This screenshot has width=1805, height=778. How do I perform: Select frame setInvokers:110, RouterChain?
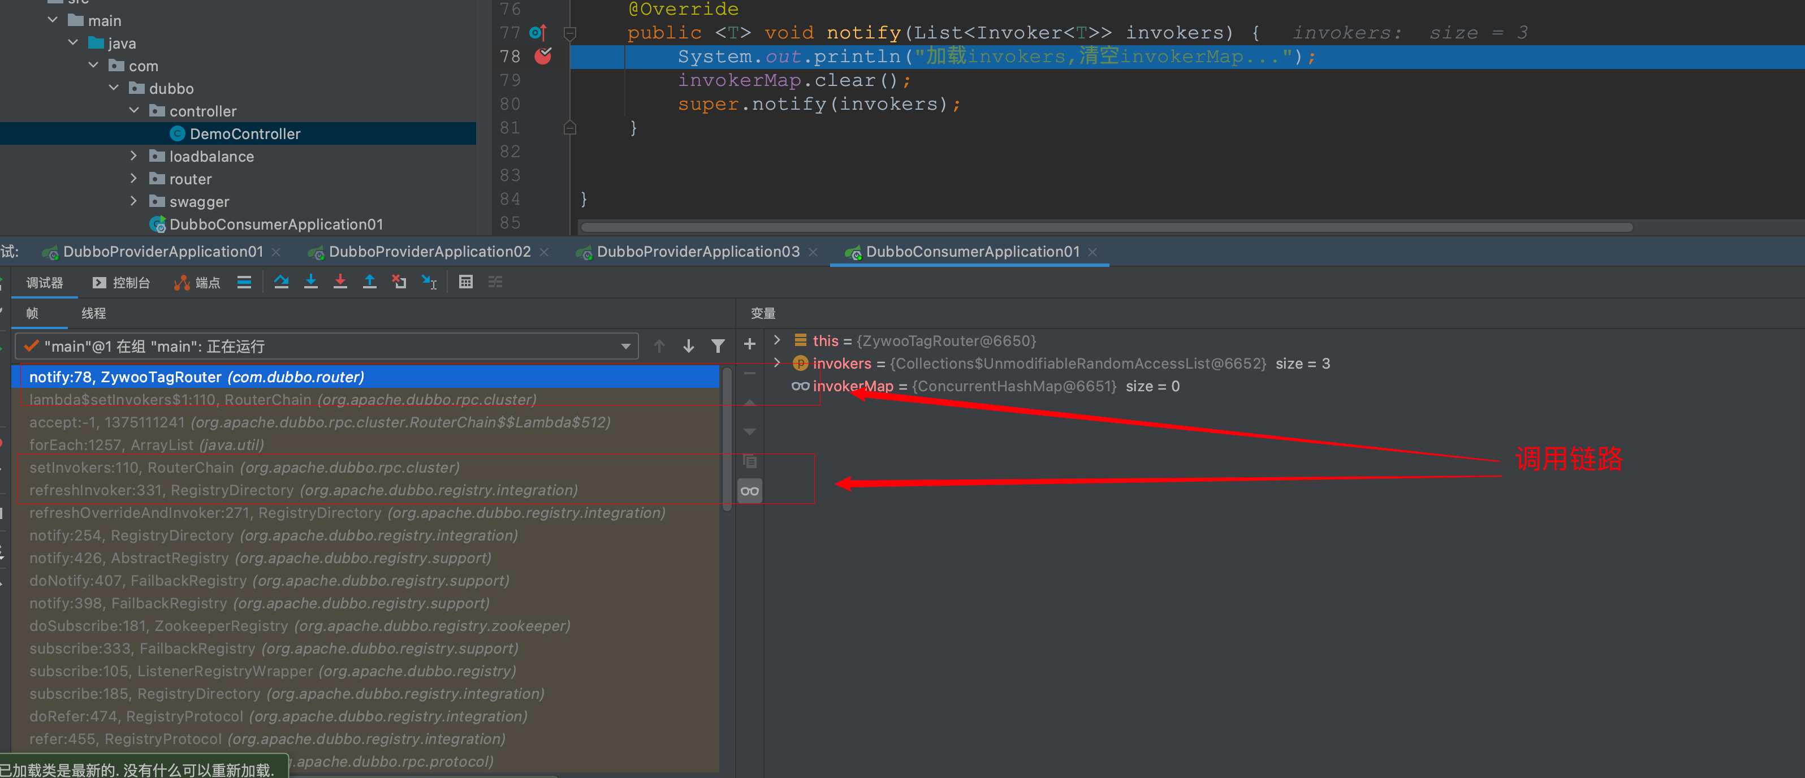(366, 468)
